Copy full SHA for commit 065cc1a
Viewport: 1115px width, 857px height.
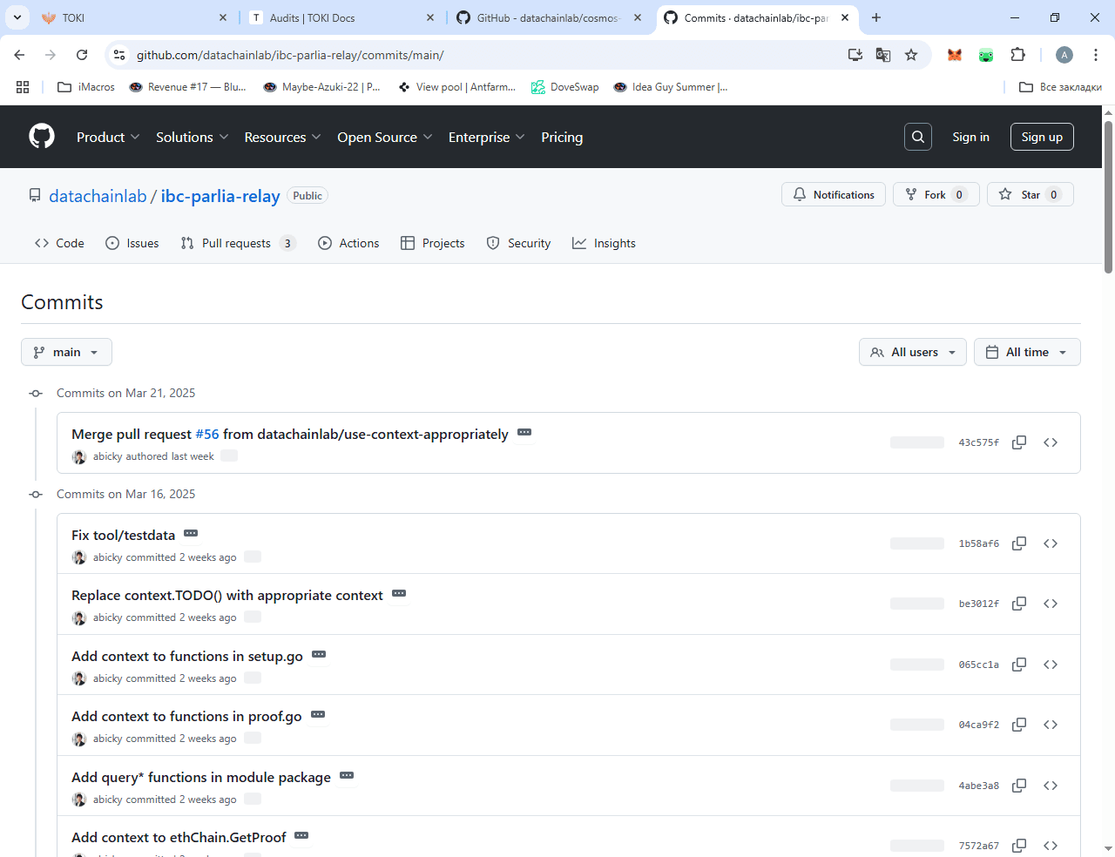(1019, 665)
